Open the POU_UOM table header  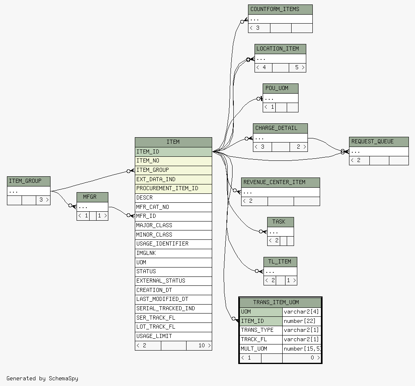(x=281, y=89)
